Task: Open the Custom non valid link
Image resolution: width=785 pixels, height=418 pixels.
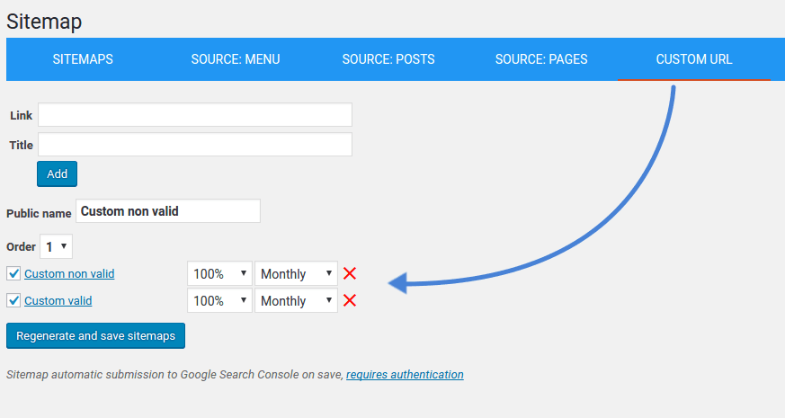Action: click(69, 274)
